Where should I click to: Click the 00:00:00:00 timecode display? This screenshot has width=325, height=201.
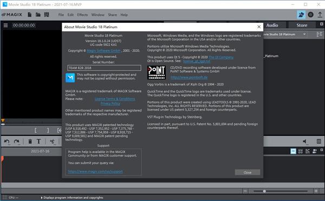[x=24, y=25]
